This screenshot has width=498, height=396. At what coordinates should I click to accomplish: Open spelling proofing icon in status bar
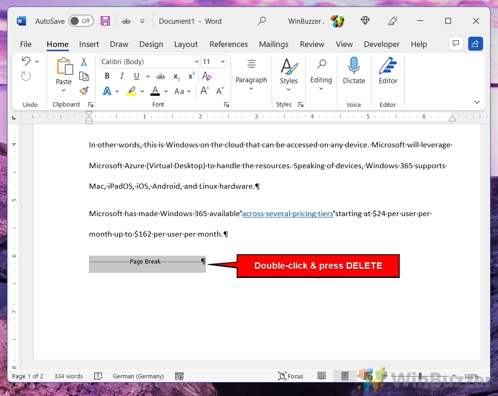(98, 376)
